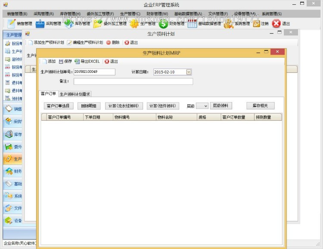Close the 生产领料计划MRP window
The height and width of the screenshot is (249, 323).
click(x=277, y=52)
